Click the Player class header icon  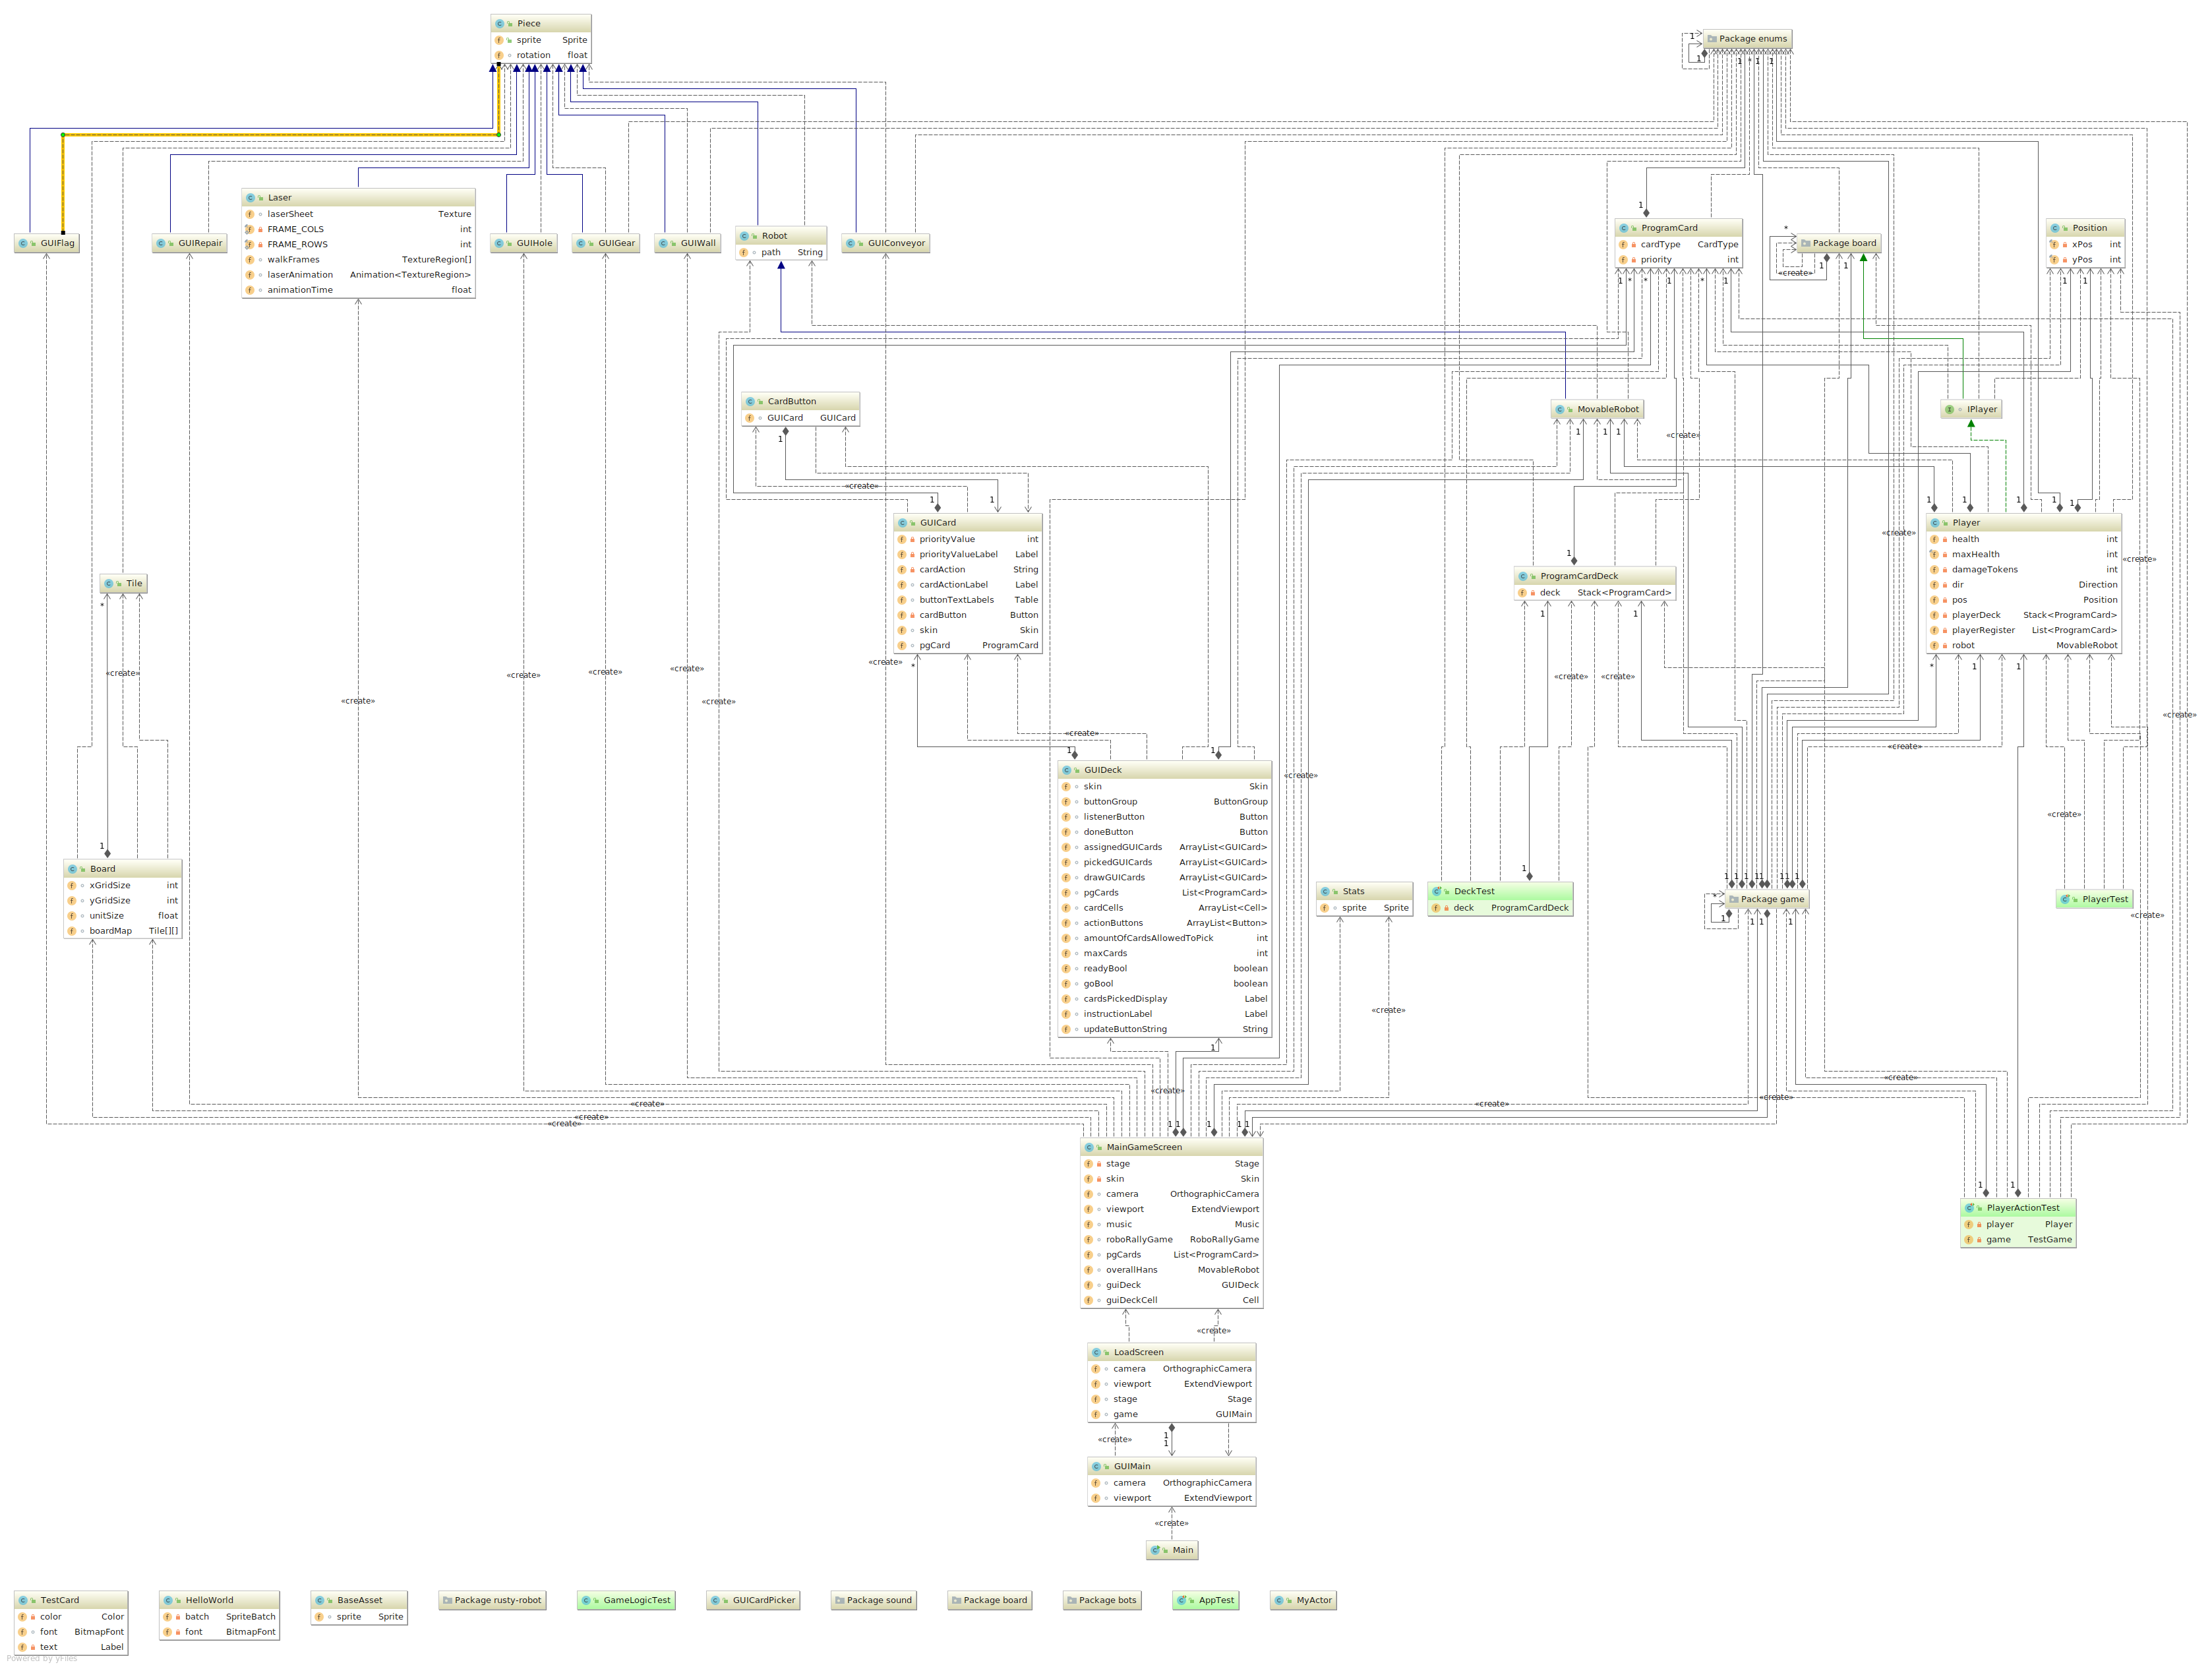point(1936,523)
